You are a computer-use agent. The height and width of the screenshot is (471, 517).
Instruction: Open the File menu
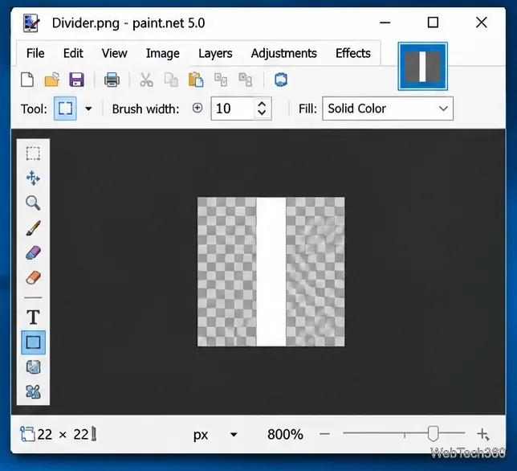[35, 53]
